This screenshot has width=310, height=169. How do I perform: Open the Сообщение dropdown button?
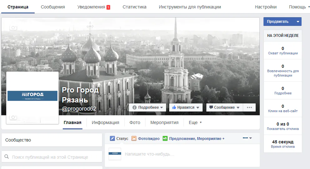pos(224,107)
